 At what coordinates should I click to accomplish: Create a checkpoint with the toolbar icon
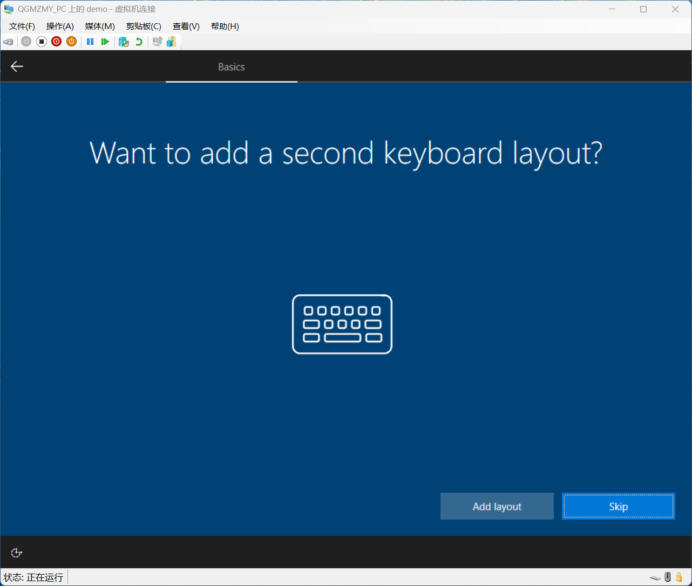click(x=124, y=42)
